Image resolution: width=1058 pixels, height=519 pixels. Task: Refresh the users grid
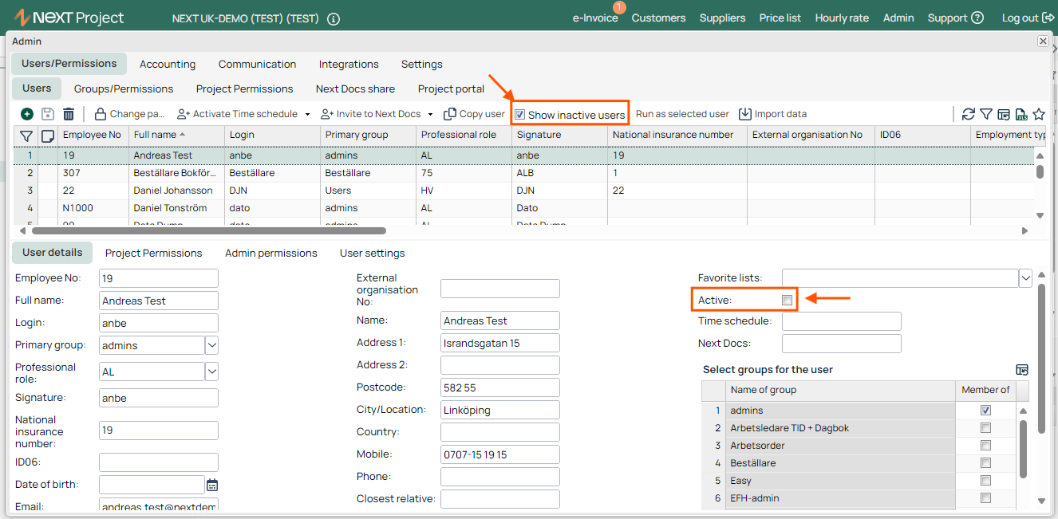pos(969,114)
